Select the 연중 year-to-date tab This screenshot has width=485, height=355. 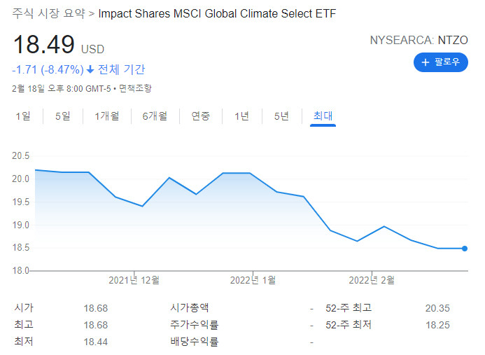(201, 116)
